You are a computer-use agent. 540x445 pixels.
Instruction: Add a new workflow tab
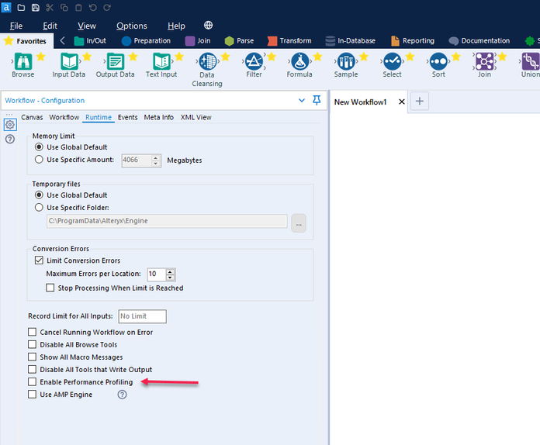click(x=420, y=101)
